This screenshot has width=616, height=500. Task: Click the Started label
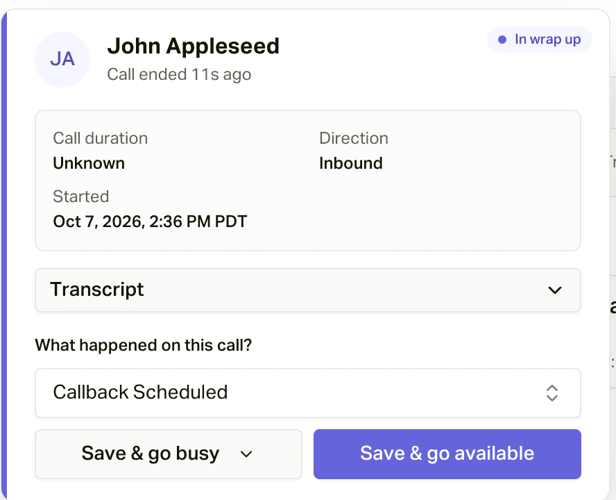[81, 197]
